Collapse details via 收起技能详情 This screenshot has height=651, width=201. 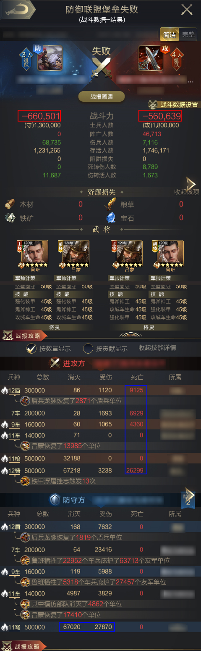157,348
